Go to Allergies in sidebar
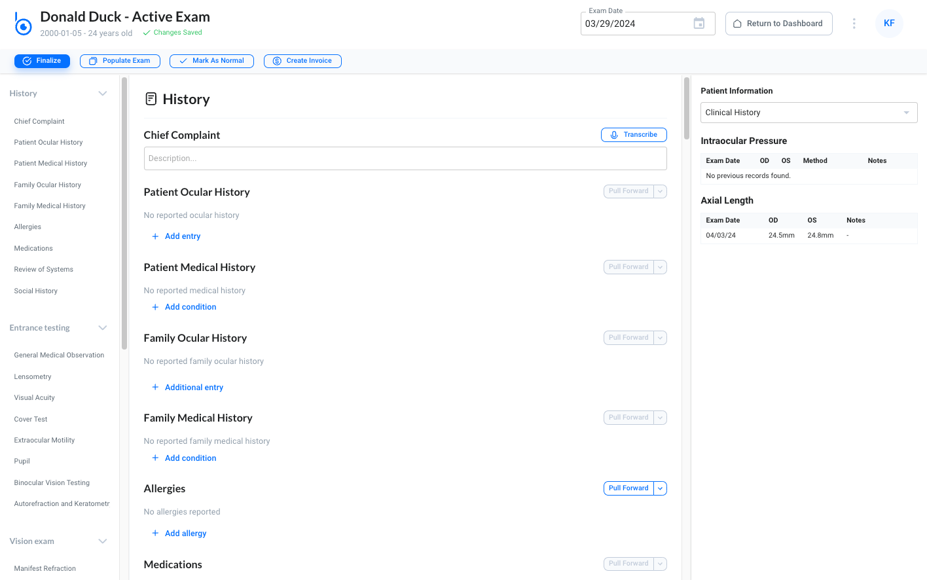 tap(27, 227)
